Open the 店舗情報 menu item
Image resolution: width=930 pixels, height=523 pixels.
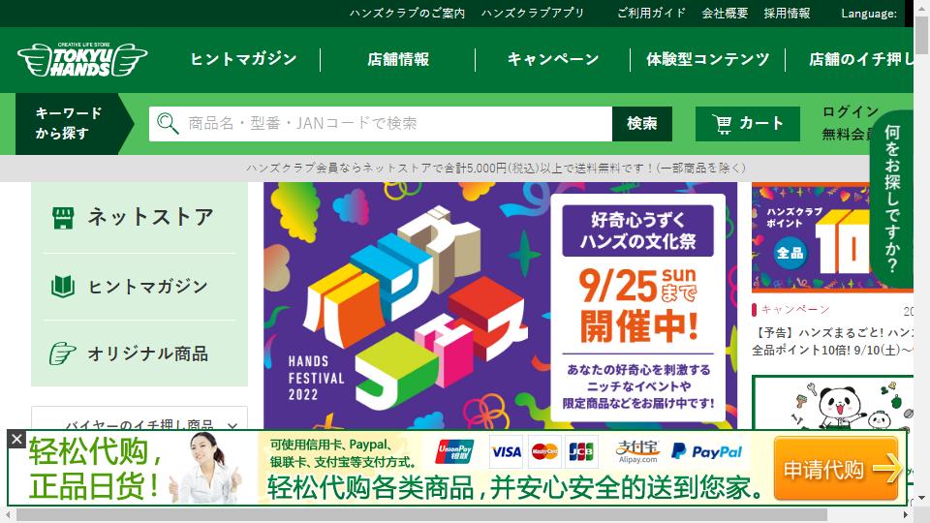tap(398, 59)
